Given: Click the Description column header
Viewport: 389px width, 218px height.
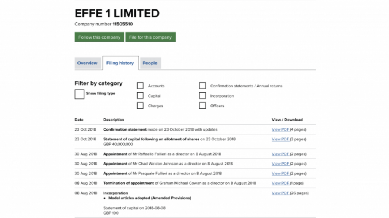Looking at the screenshot, I should (114, 120).
